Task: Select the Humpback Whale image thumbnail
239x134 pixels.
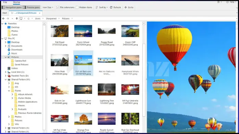Action: (130, 60)
